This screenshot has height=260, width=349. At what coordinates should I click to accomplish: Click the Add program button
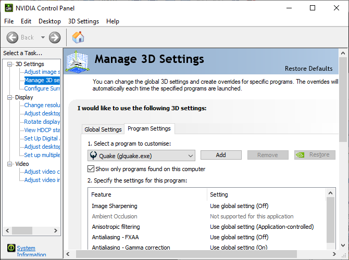coord(221,155)
